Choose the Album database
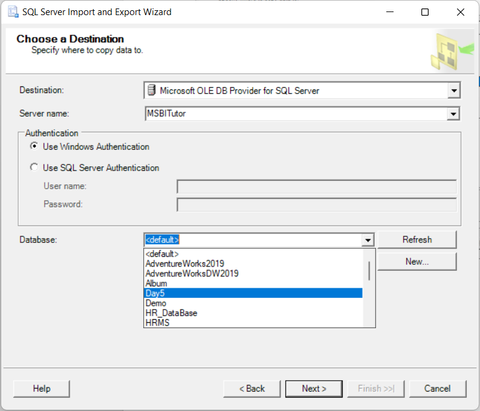Image resolution: width=480 pixels, height=411 pixels. (x=253, y=283)
